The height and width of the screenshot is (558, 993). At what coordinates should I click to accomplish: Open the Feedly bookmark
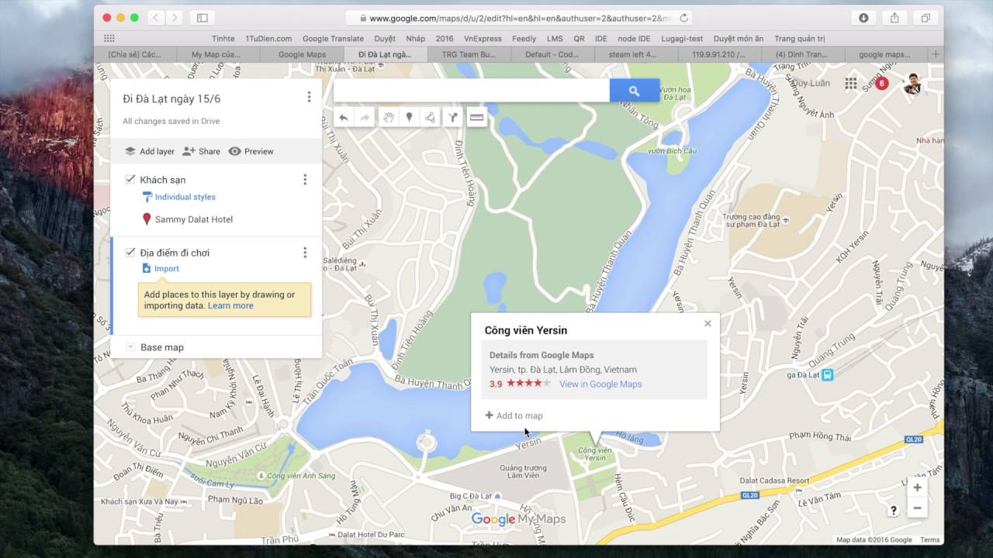(x=524, y=39)
